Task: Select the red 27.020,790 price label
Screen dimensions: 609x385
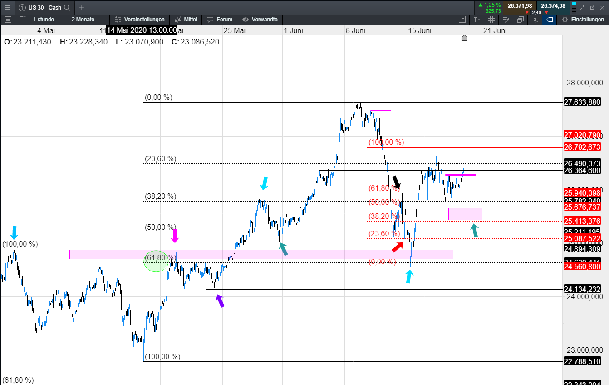Action: (582, 135)
